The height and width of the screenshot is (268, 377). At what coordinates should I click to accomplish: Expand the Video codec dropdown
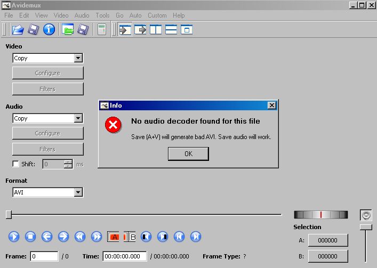(x=78, y=58)
